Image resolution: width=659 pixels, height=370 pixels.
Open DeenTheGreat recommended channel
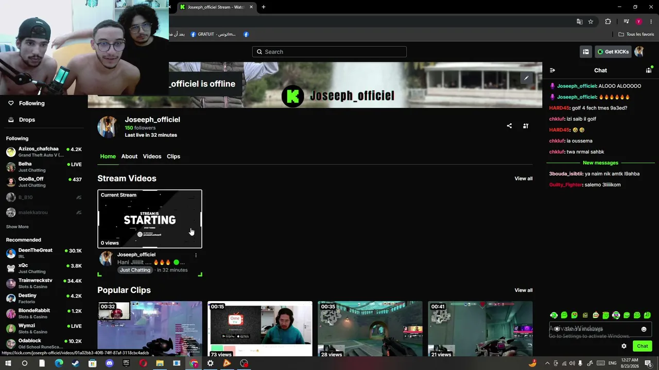coord(44,253)
